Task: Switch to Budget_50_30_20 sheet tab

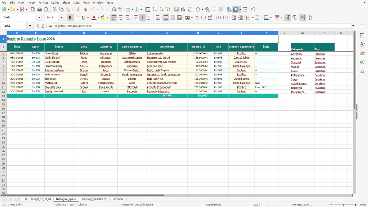Action: [41, 199]
